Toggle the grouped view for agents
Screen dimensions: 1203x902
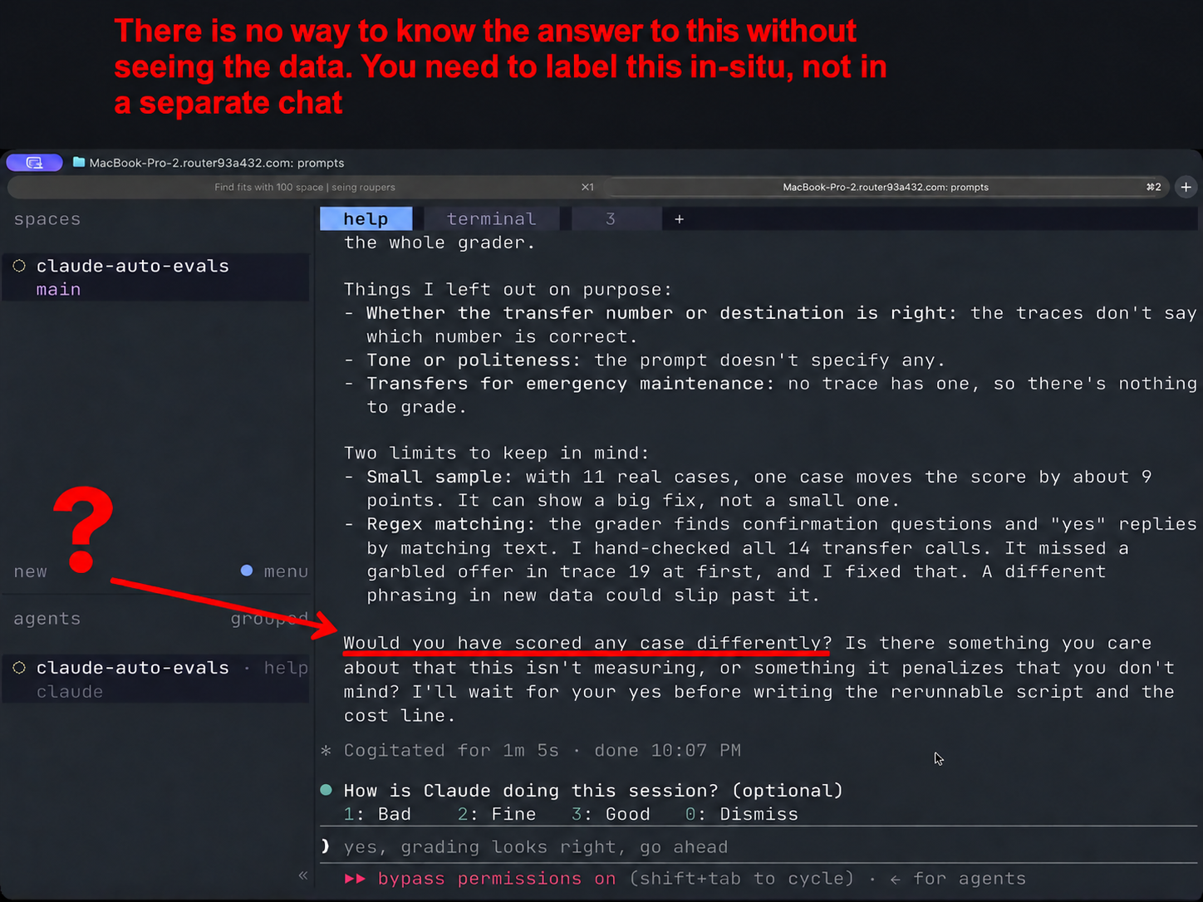[x=269, y=619]
